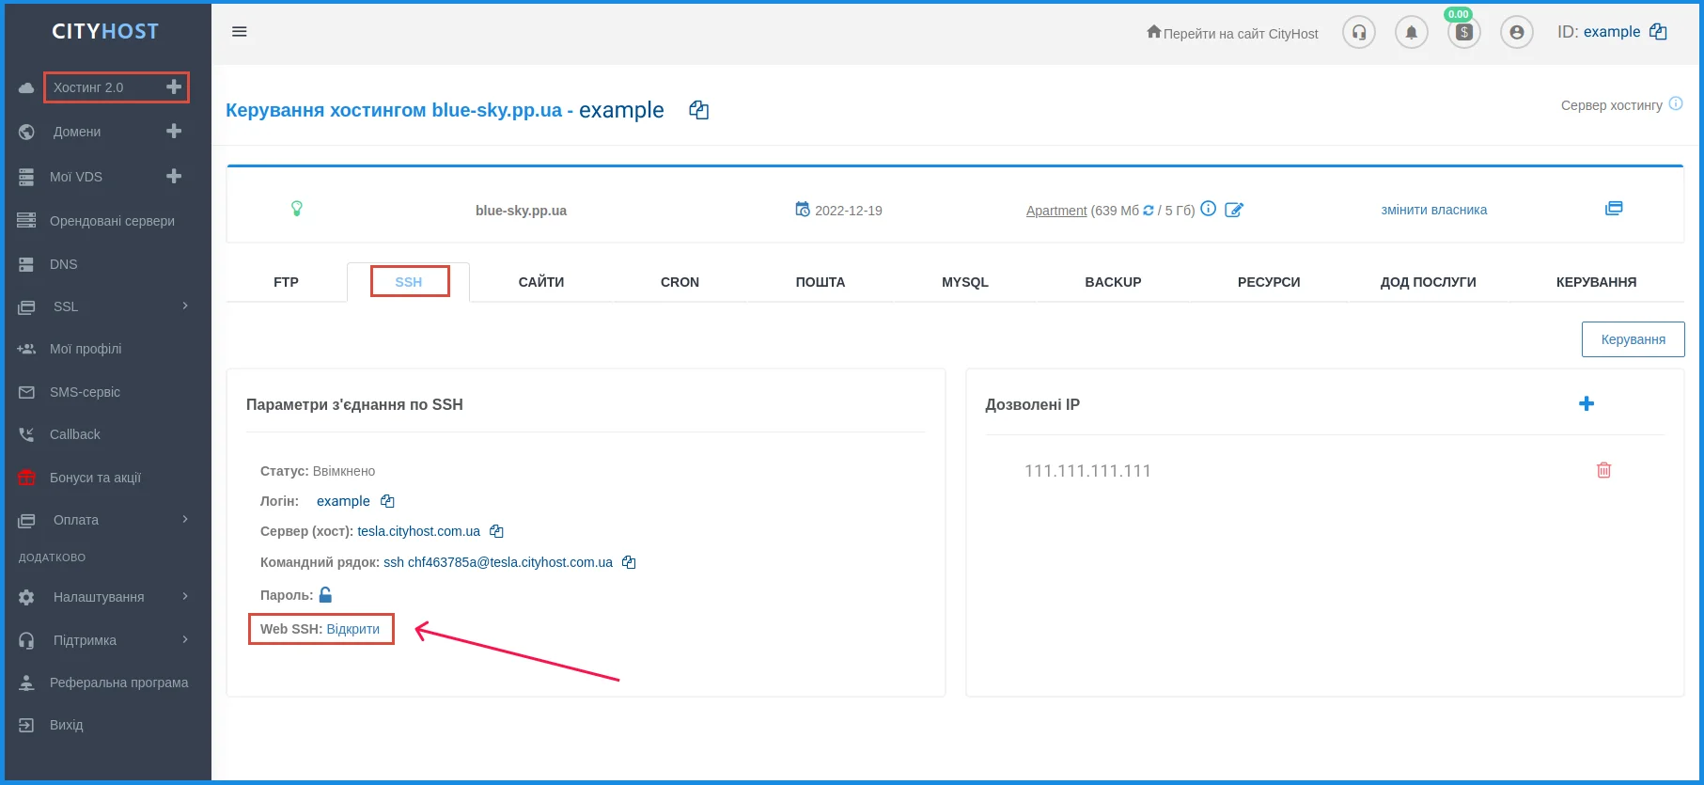Viewport: 1704px width, 785px height.
Task: Click the Apartment tariff link
Action: pos(1056,211)
